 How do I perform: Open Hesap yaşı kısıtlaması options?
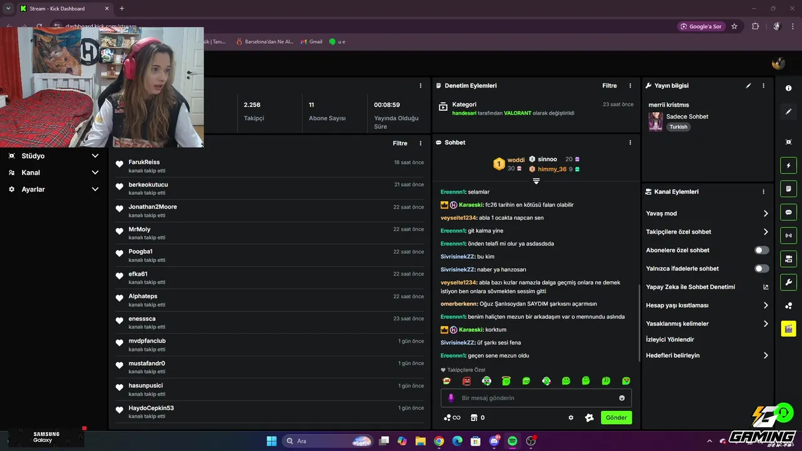(x=707, y=306)
